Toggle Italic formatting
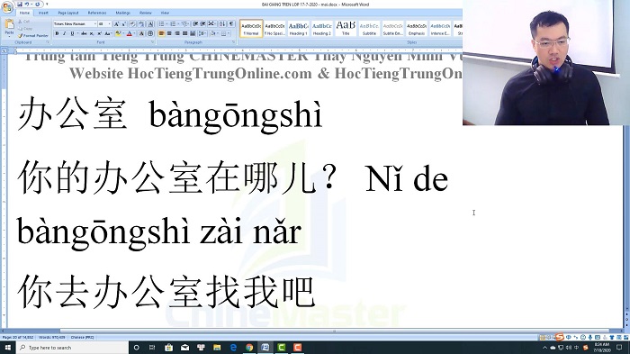Image resolution: width=630 pixels, height=354 pixels. click(64, 34)
